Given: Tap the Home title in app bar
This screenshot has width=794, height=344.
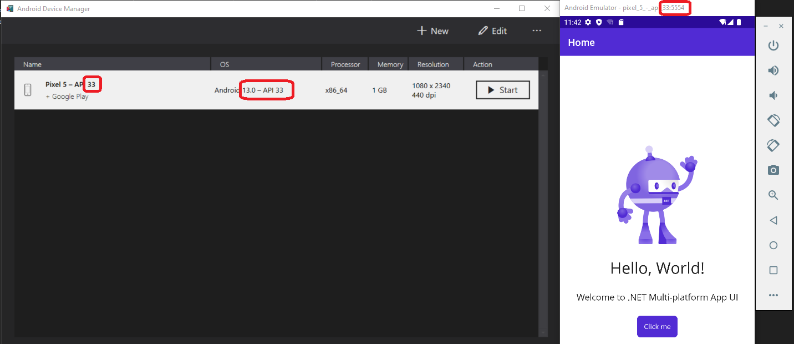Looking at the screenshot, I should [581, 42].
